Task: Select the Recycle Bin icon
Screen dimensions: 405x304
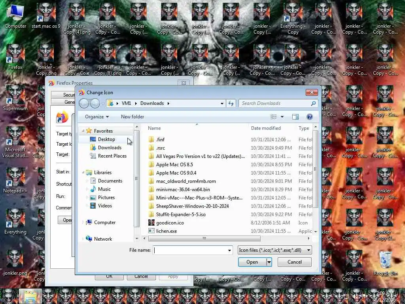Action: pyautogui.click(x=385, y=263)
